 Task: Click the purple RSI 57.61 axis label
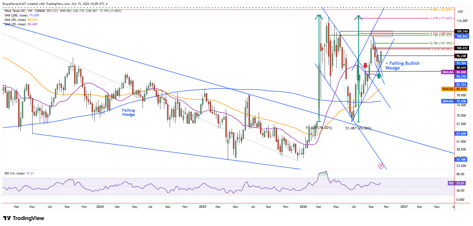[x=457, y=183]
